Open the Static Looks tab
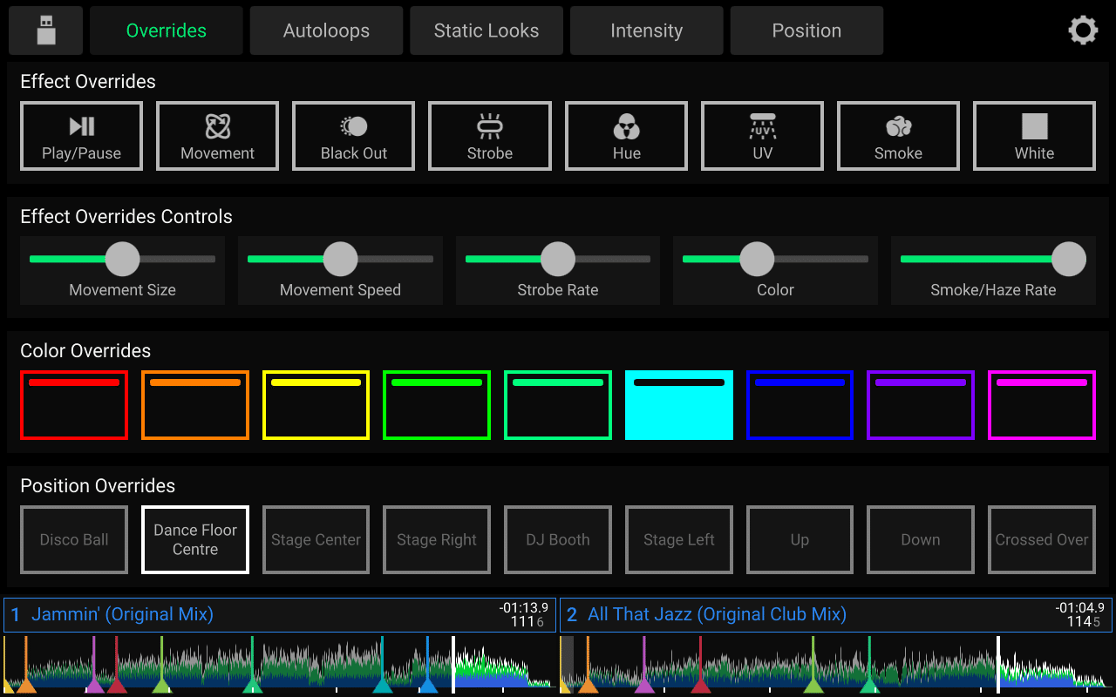Viewport: 1116px width, 697px height. (x=487, y=30)
